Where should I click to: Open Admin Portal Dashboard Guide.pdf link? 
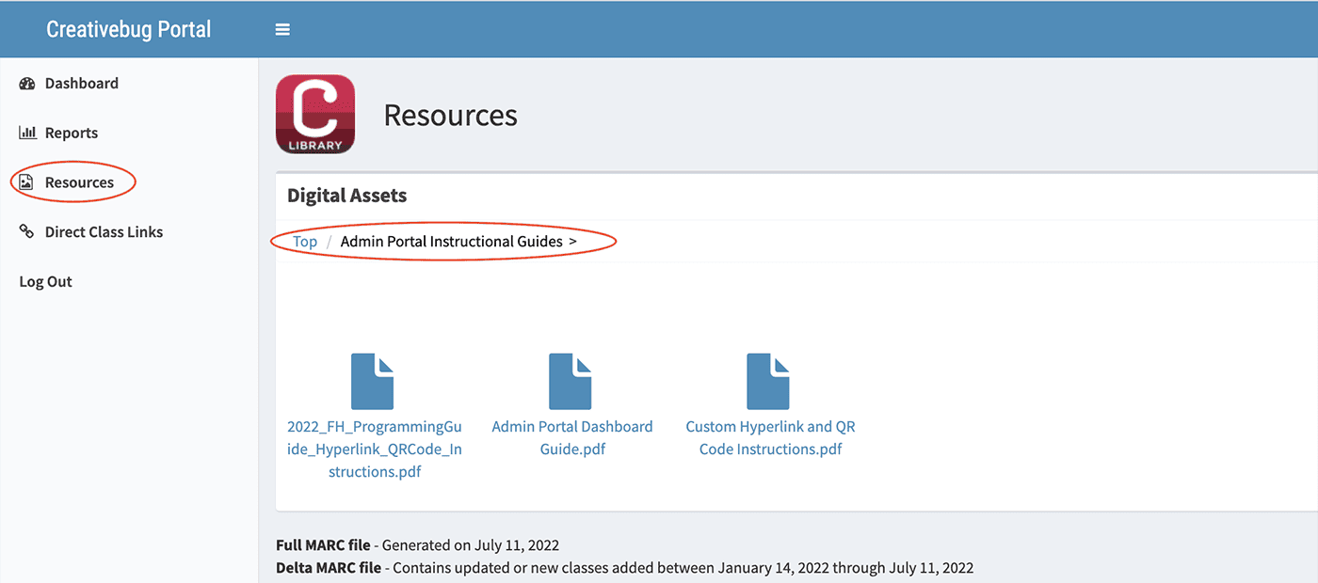[x=572, y=437]
